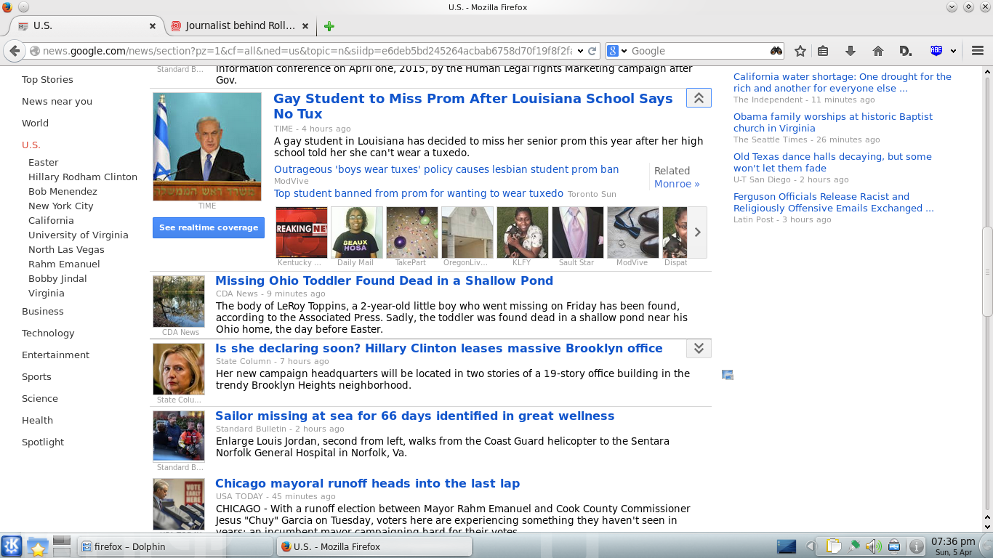Click the Hillary Clinton State Column thumbnail
This screenshot has width=993, height=558.
point(179,369)
